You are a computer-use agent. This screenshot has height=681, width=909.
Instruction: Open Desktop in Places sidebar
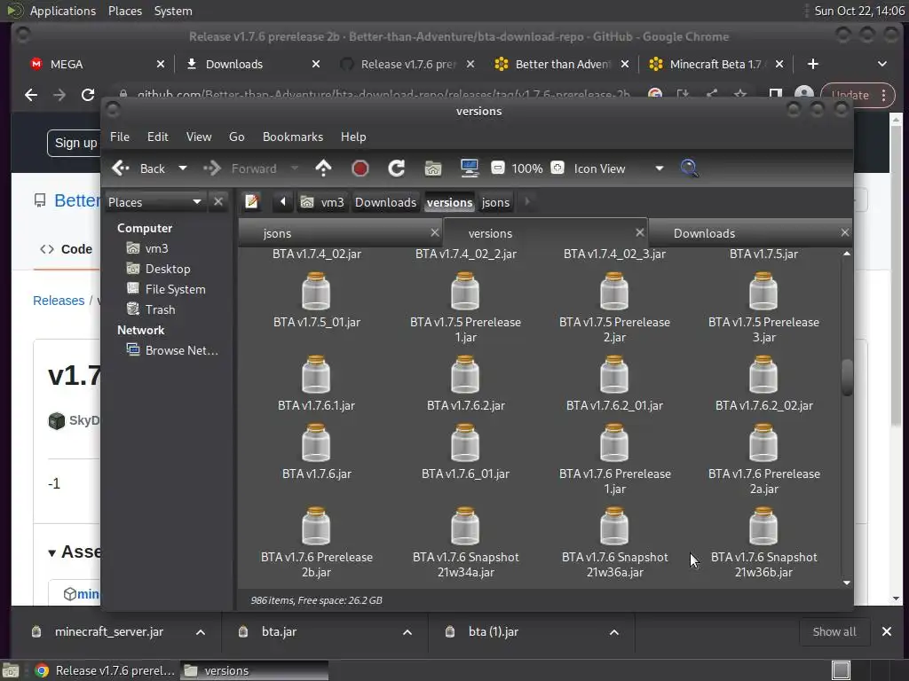coord(168,269)
